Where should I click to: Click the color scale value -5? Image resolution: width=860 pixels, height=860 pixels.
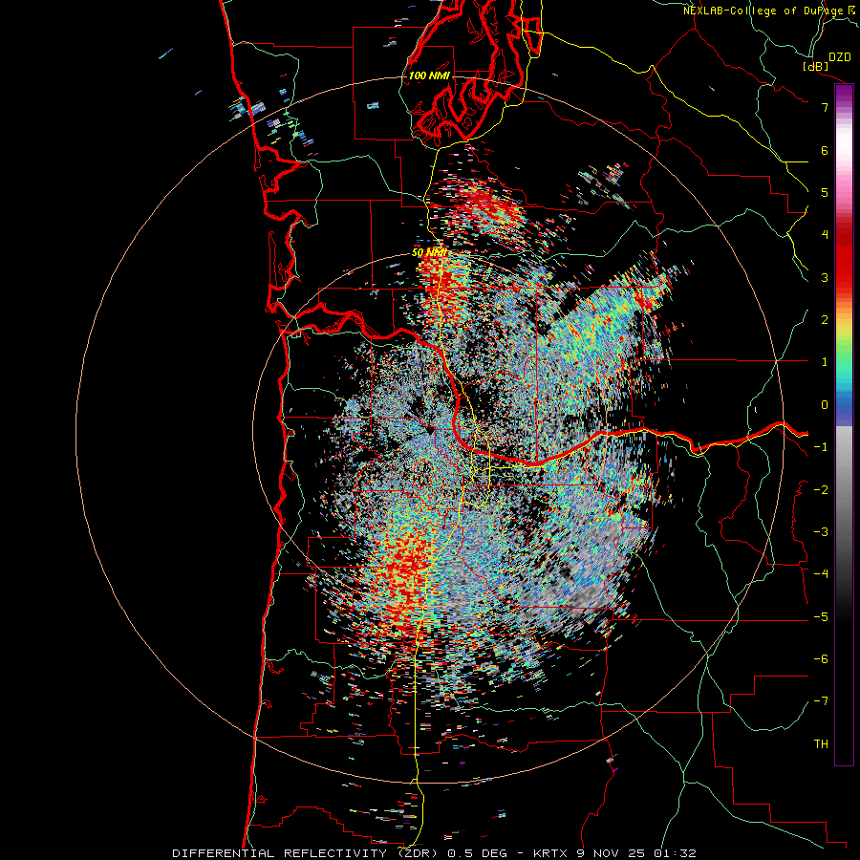821,617
